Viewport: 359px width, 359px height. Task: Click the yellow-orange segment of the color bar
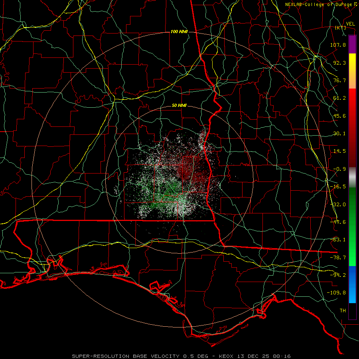pos(352,71)
